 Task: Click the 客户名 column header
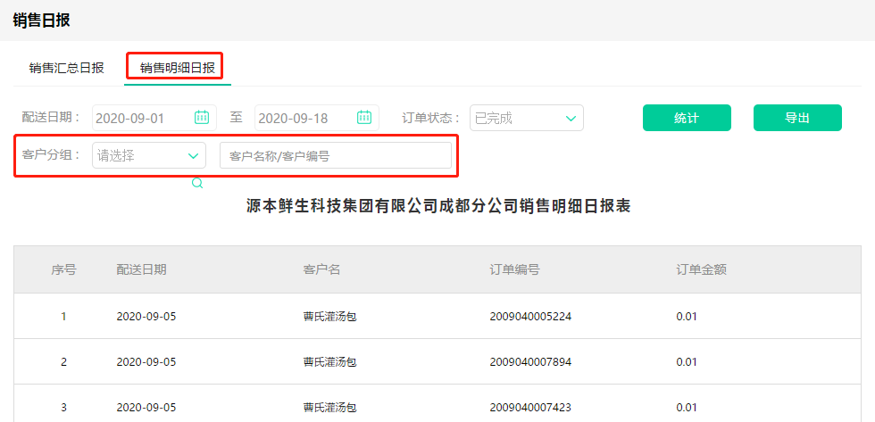[x=321, y=269]
